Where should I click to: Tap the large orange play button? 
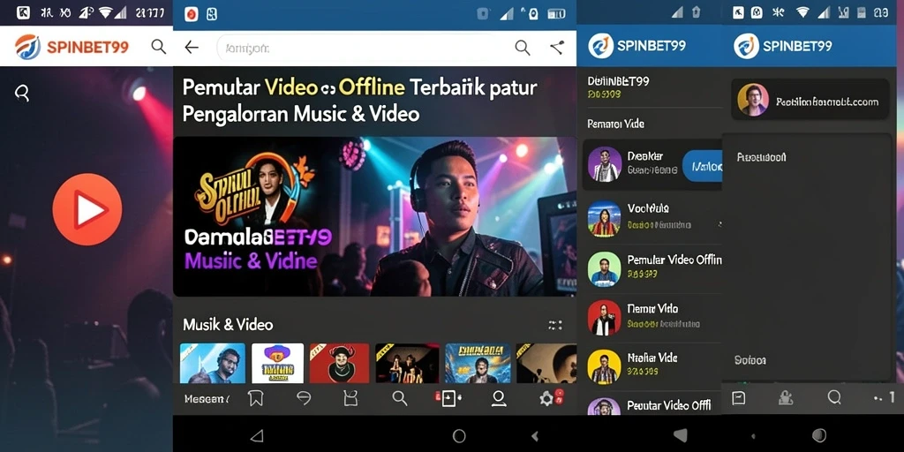(87, 209)
